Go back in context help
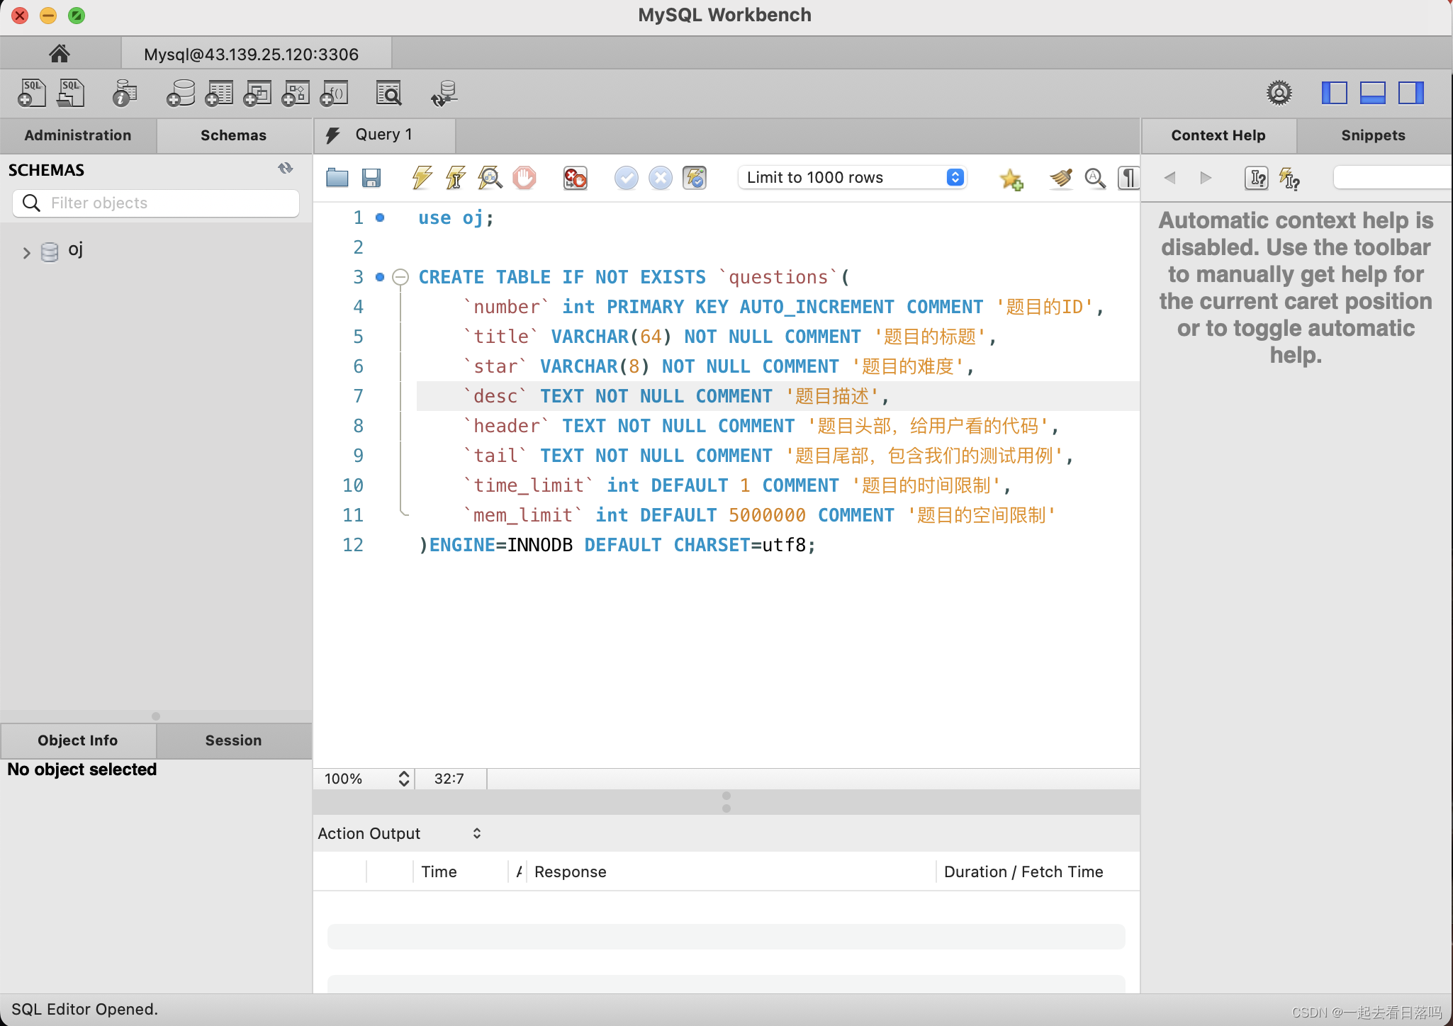The width and height of the screenshot is (1453, 1026). (1170, 177)
